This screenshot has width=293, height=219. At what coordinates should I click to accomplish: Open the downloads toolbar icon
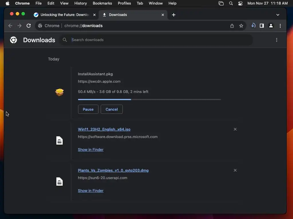click(253, 25)
